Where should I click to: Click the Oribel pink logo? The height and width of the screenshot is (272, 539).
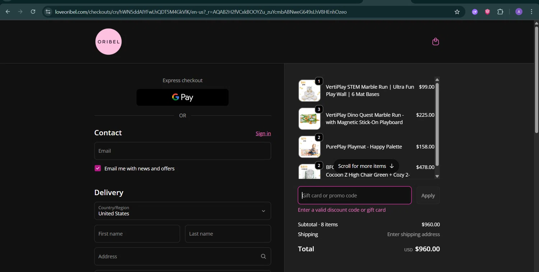109,42
